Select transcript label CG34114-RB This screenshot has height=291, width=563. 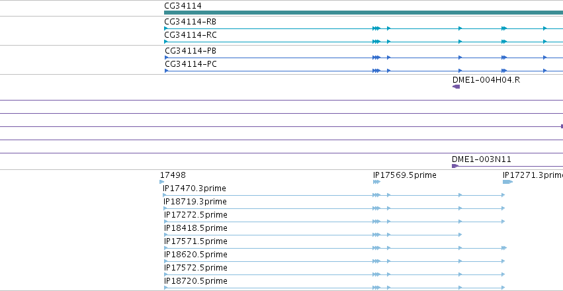coord(191,22)
